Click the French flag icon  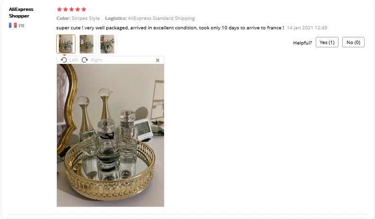tap(13, 25)
